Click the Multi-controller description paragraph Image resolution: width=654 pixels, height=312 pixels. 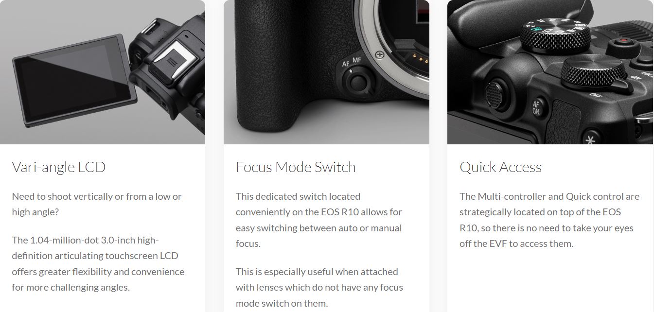pyautogui.click(x=549, y=220)
